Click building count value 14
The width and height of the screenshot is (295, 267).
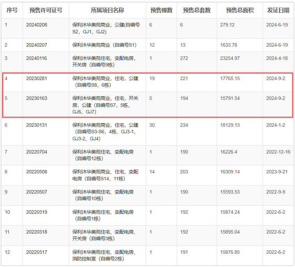point(152,172)
